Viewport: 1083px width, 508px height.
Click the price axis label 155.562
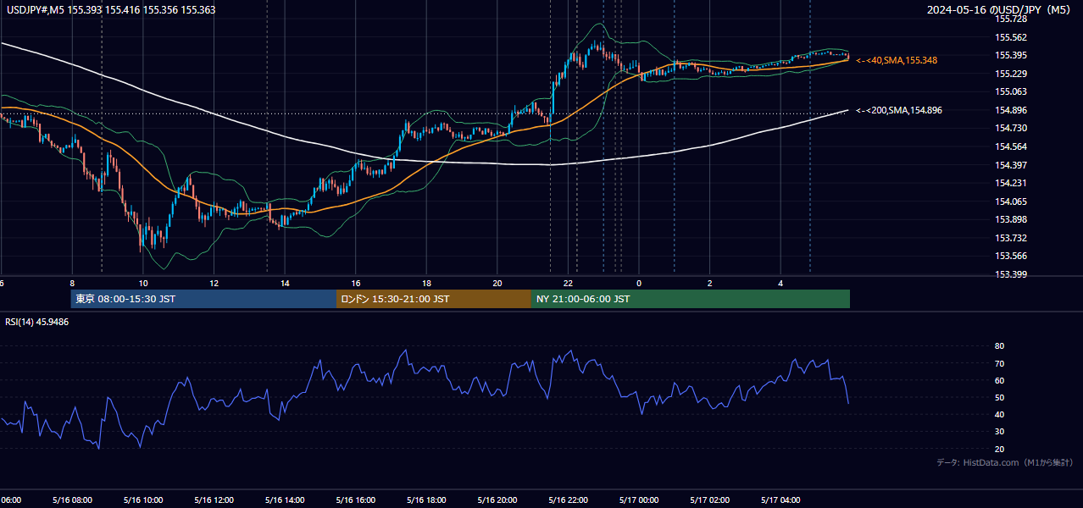pos(1011,37)
